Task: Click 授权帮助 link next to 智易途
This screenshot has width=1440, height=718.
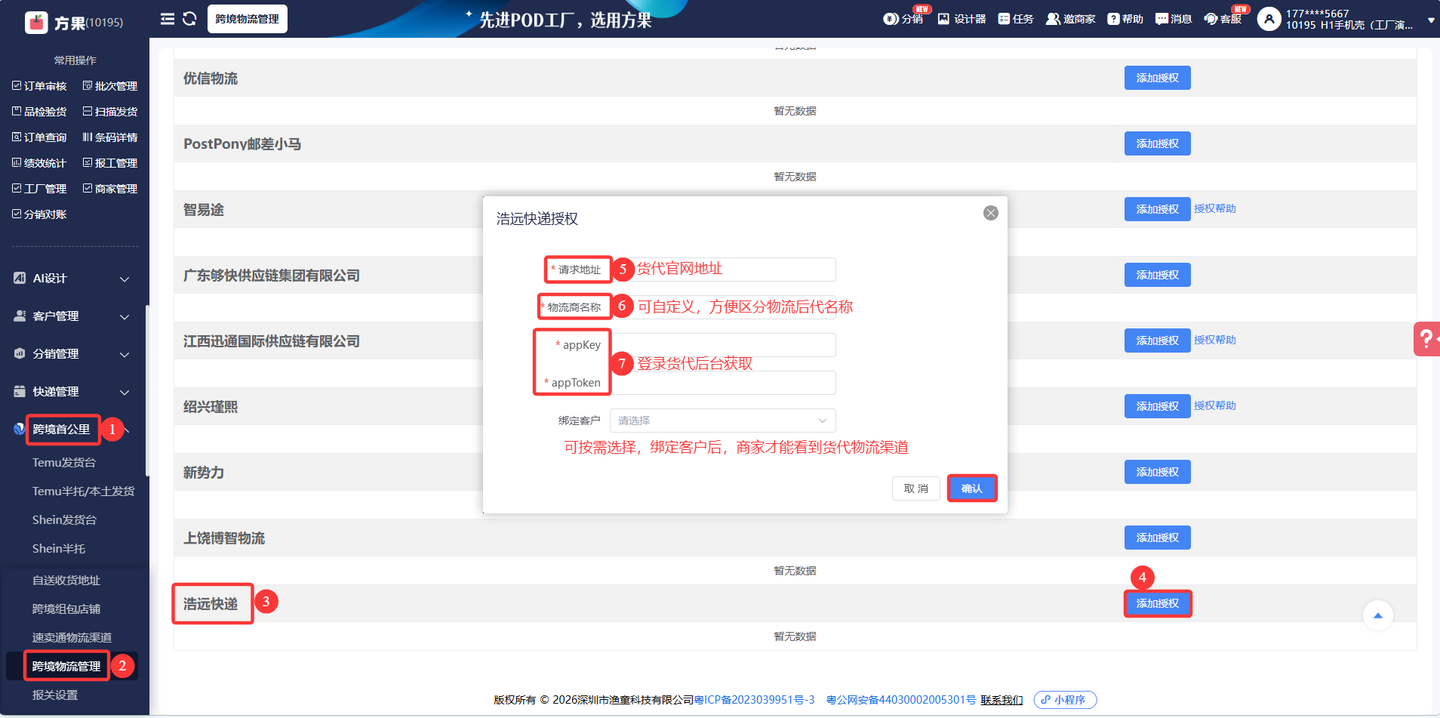Action: pyautogui.click(x=1214, y=209)
